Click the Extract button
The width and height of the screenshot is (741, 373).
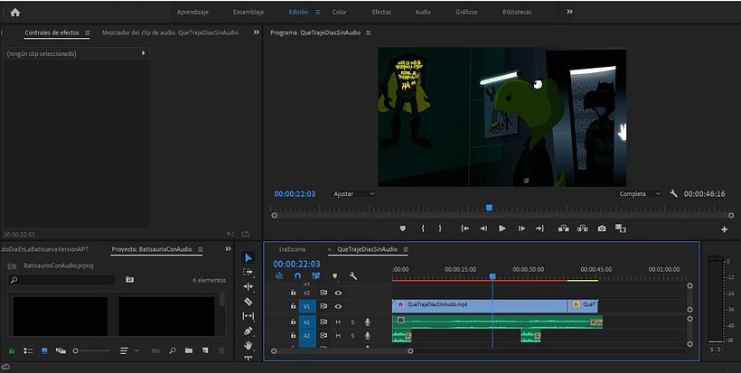tap(583, 228)
